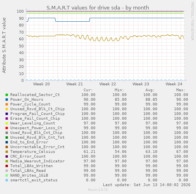Click the 'Max:' column header

181,90
